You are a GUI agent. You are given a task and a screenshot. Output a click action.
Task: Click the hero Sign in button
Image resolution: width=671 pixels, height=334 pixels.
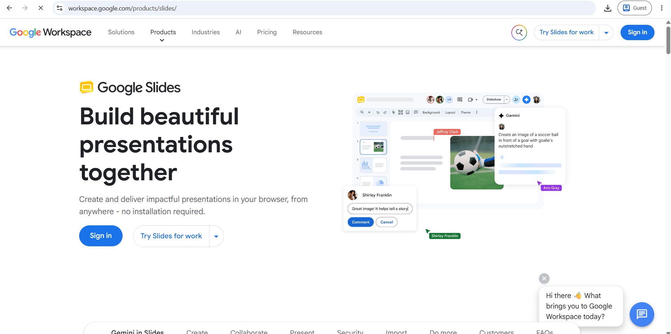pos(101,235)
